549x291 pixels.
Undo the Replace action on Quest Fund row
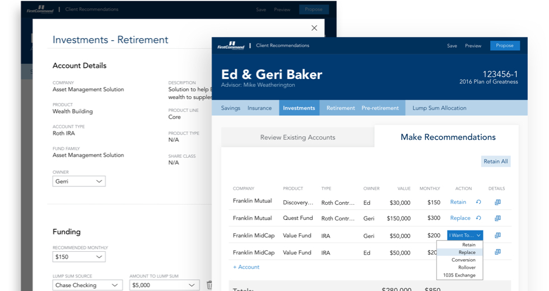point(478,218)
